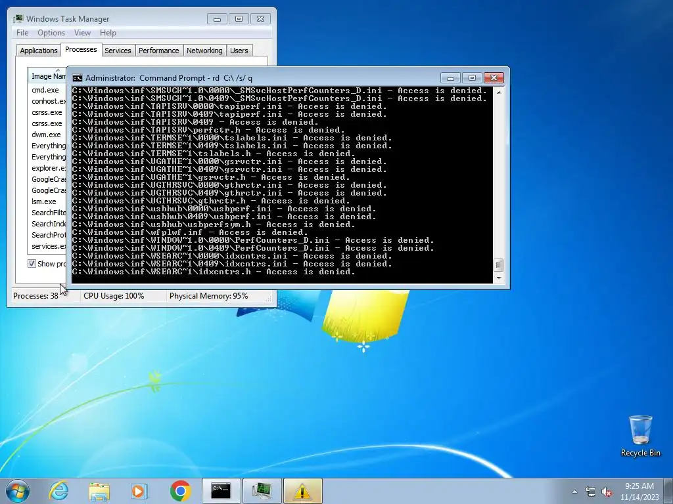Open the File menu in Task Manager
This screenshot has width=673, height=504.
tap(22, 33)
